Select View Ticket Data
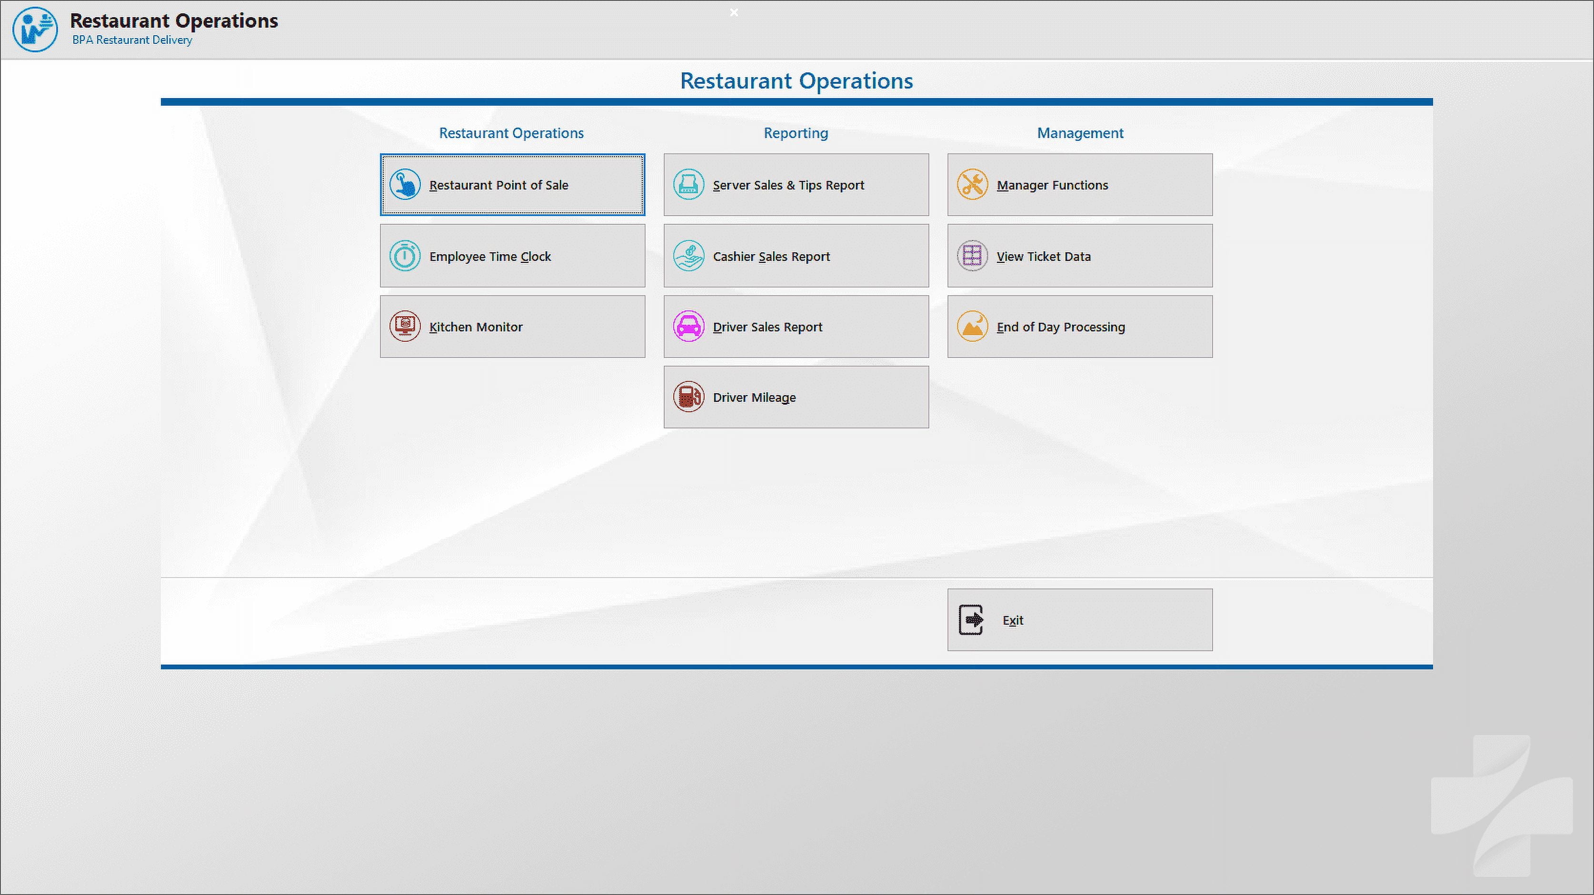This screenshot has width=1594, height=895. (x=1080, y=256)
